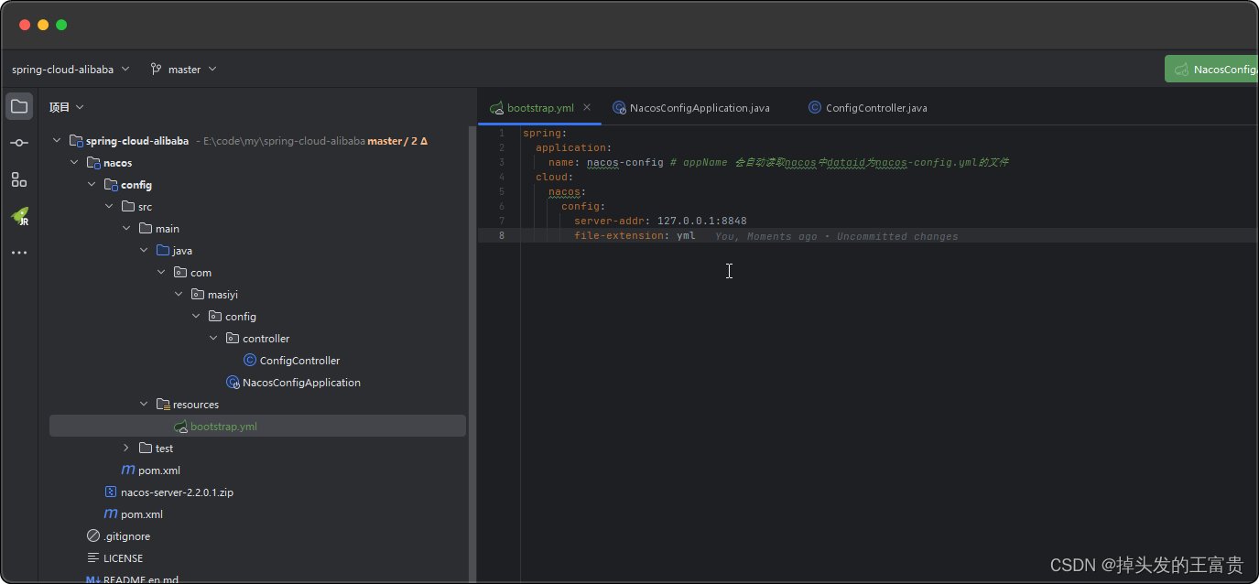This screenshot has height=584, width=1259.
Task: Collapse the src folder node
Action: pos(109,206)
